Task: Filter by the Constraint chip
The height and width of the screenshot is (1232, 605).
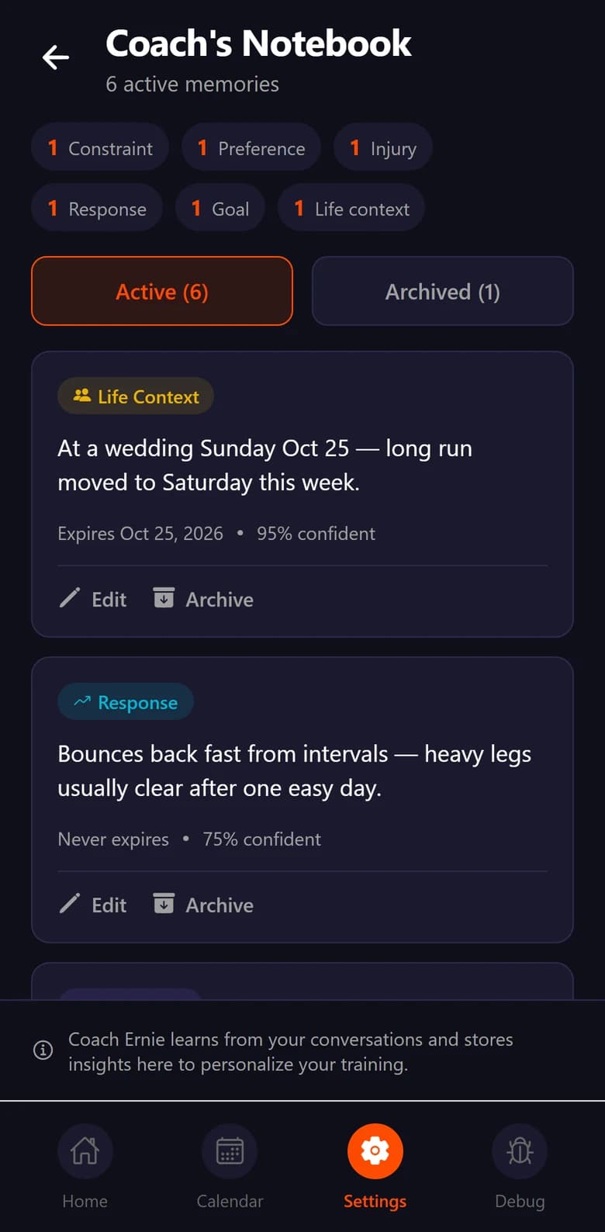Action: pos(100,147)
